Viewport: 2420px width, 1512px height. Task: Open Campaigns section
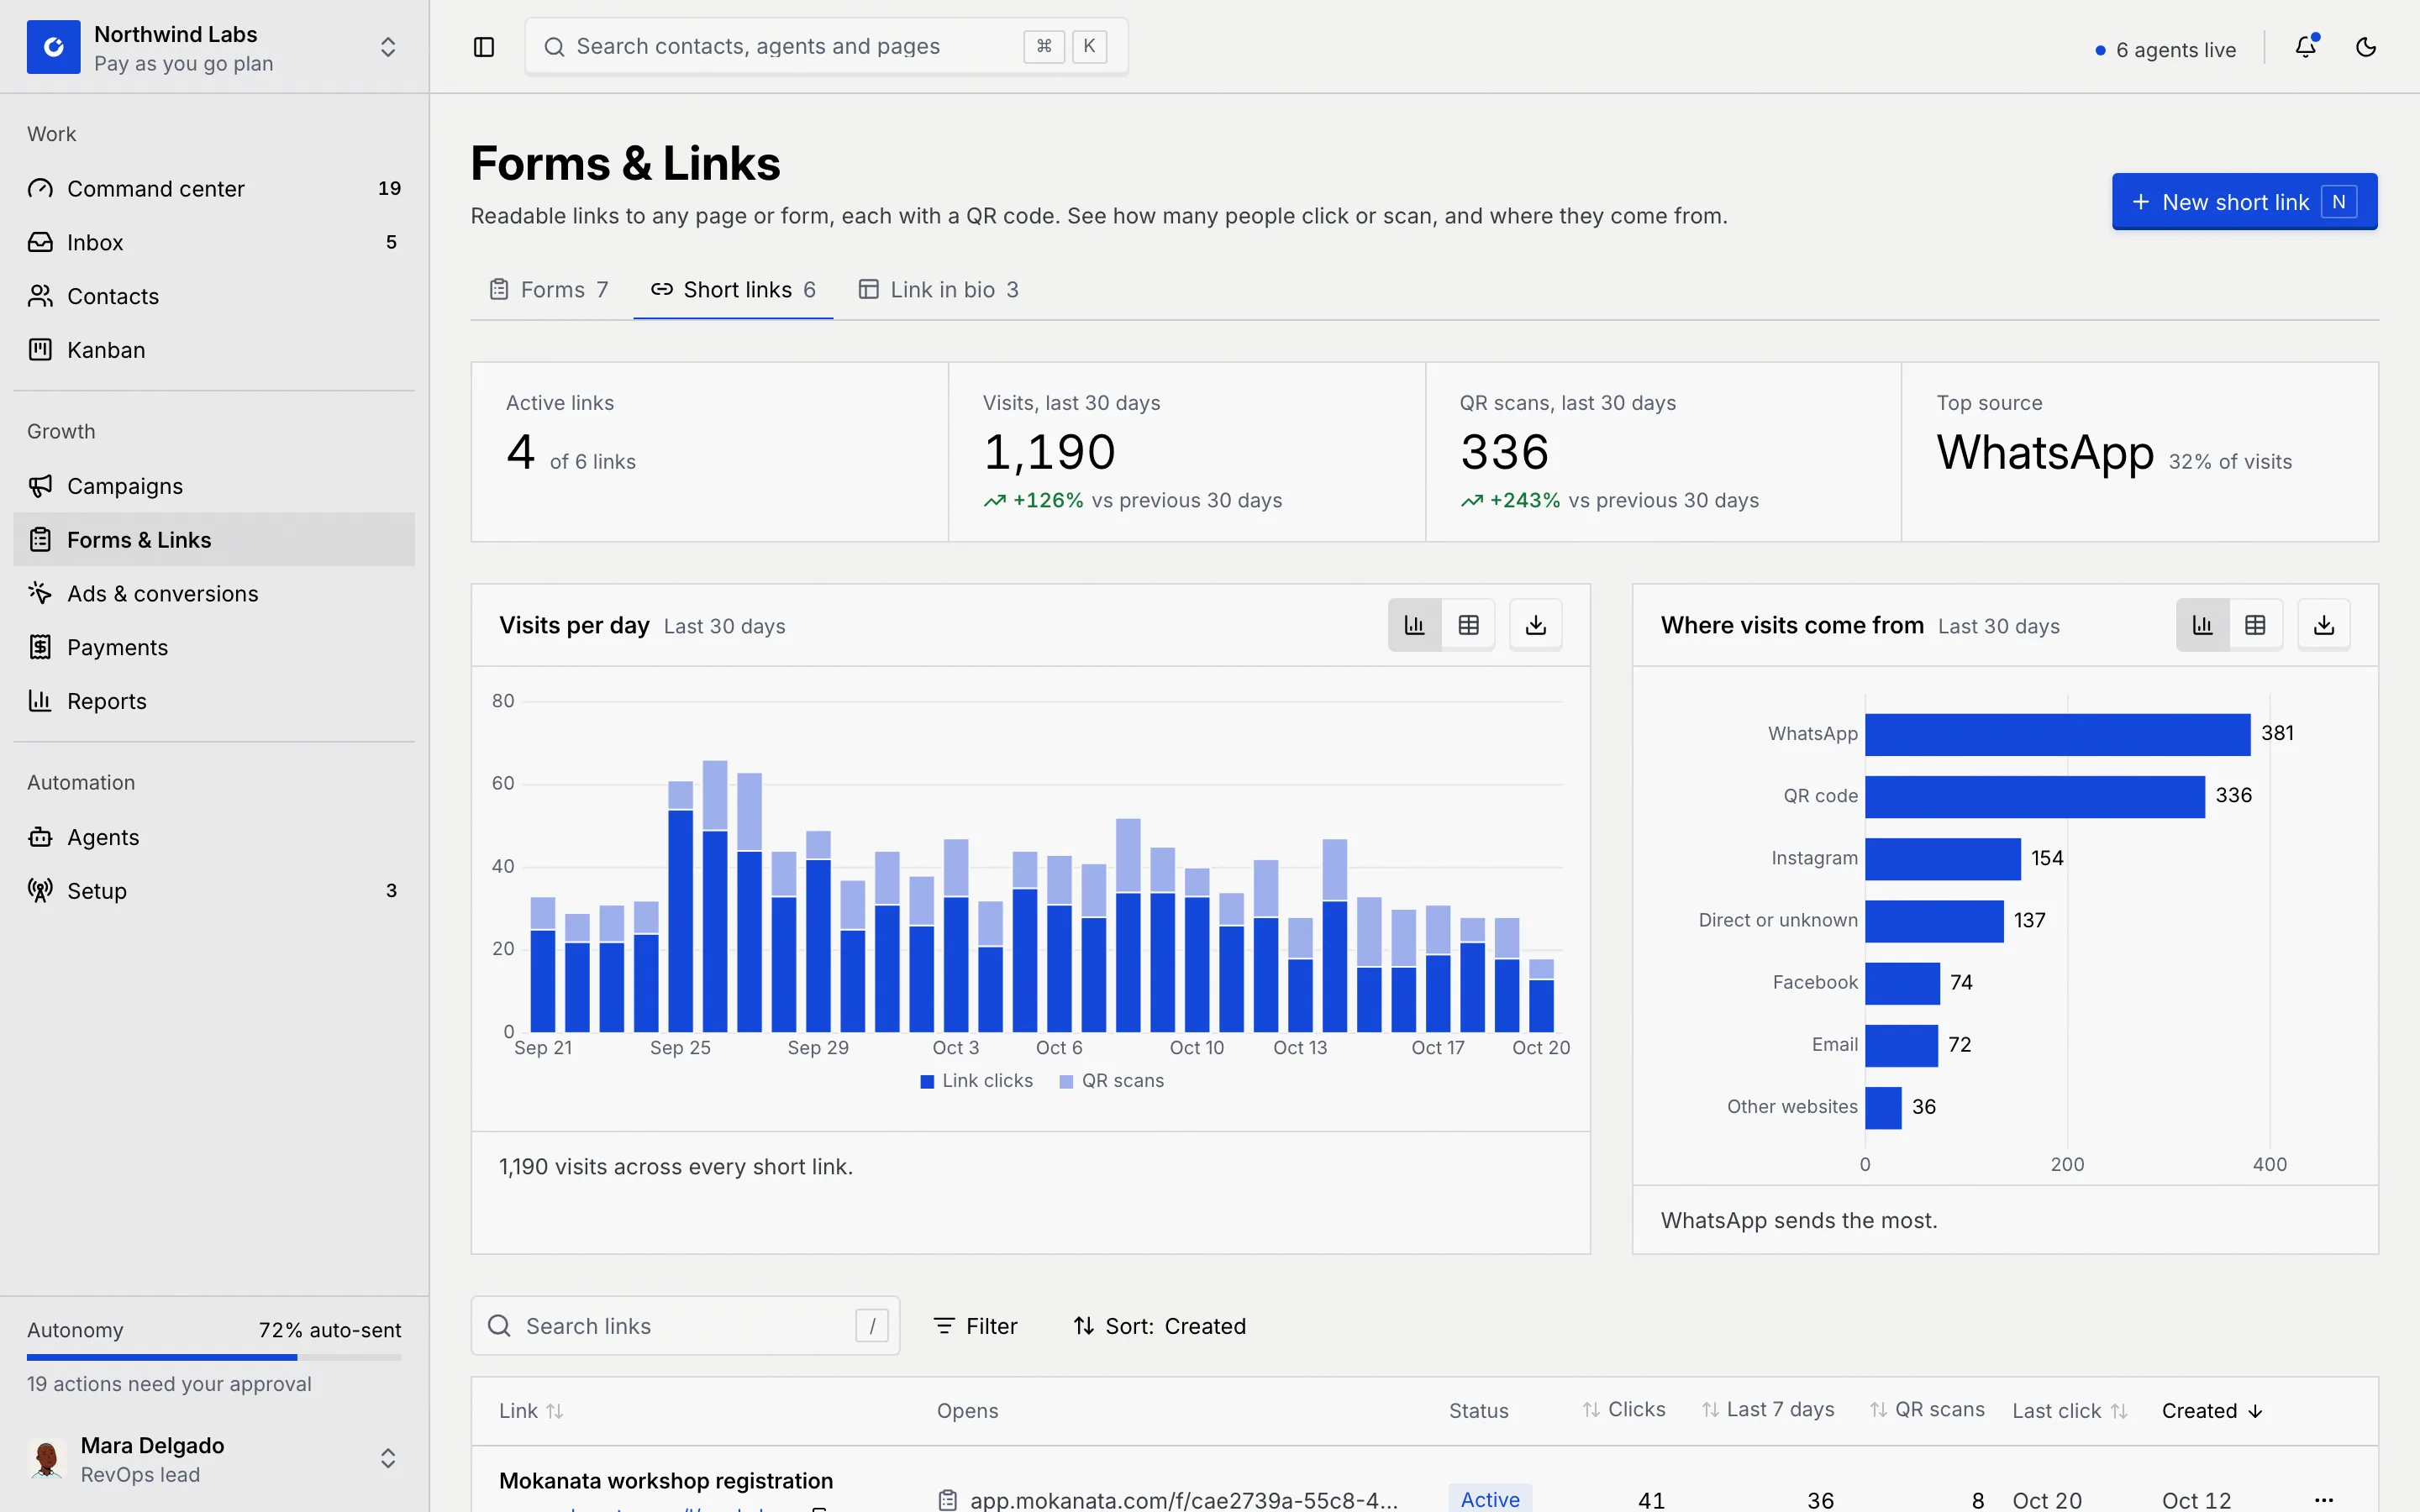click(214, 486)
